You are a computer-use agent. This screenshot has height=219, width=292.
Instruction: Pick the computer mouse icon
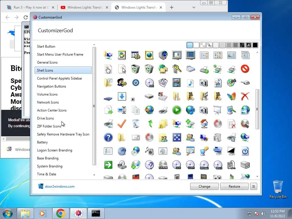tap(245, 82)
